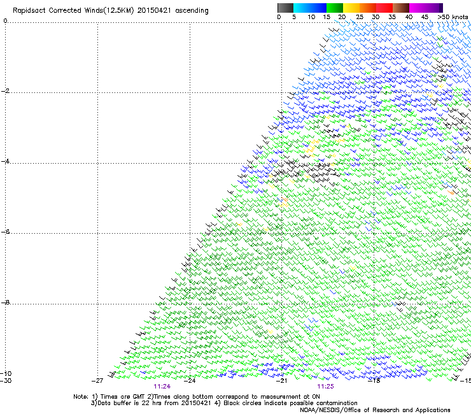Click the latitude label '0' at top left
This screenshot has height=414, width=471.
pyautogui.click(x=5, y=21)
